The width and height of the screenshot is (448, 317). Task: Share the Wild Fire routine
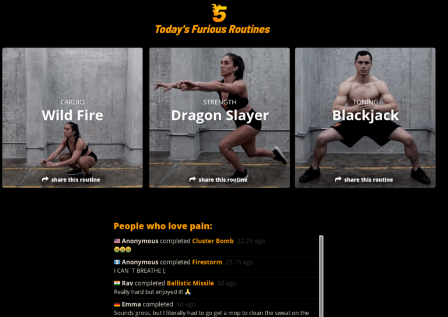click(x=71, y=179)
